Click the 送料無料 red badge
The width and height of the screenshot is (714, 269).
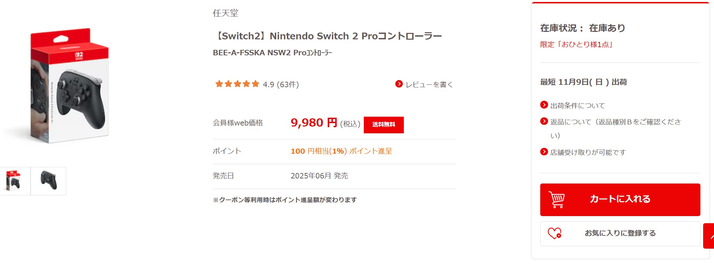[384, 124]
